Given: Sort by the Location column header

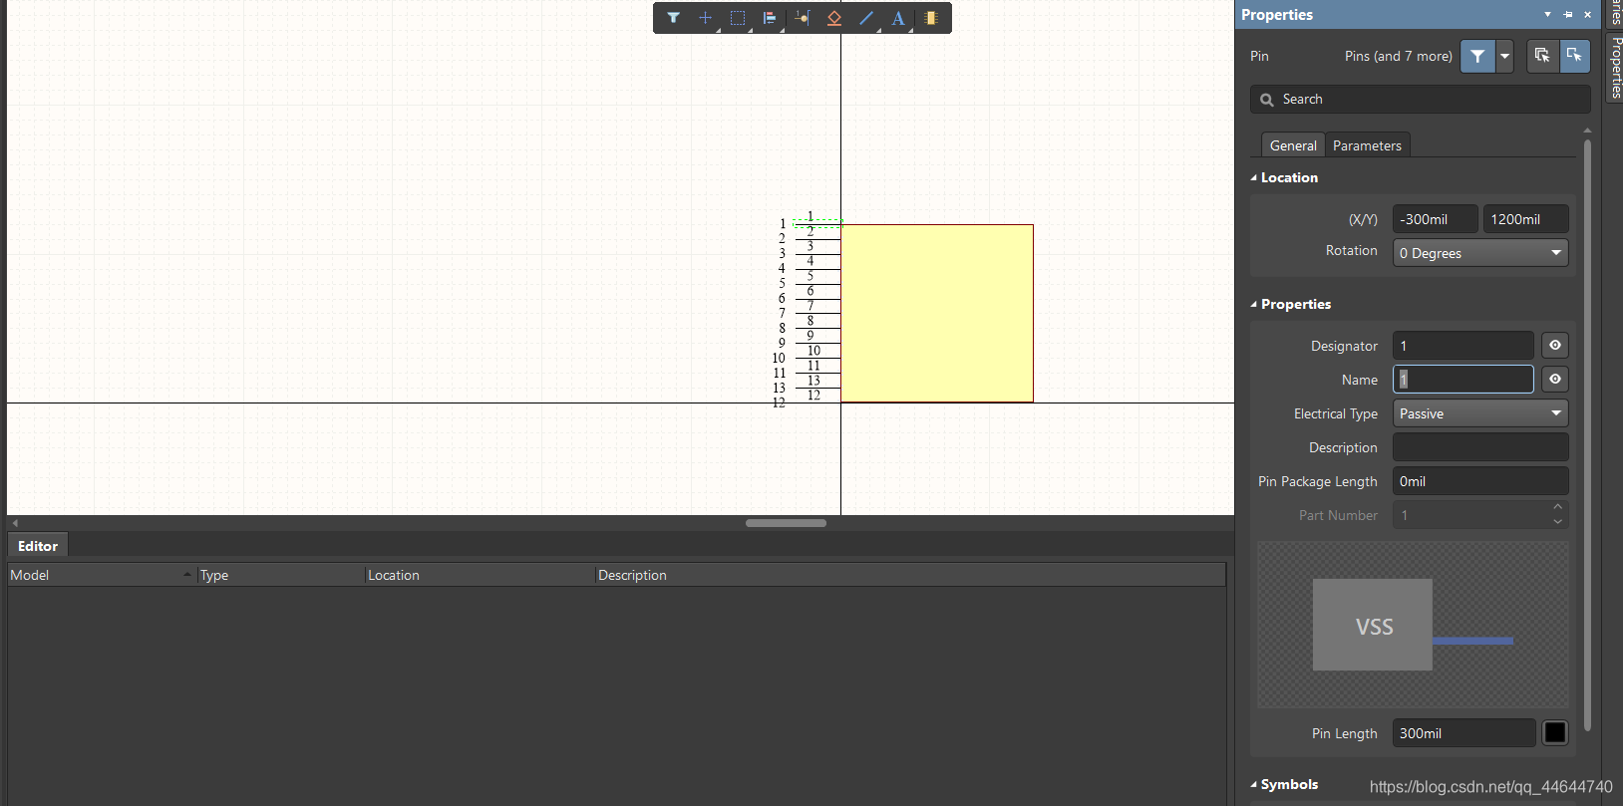Looking at the screenshot, I should [480, 575].
